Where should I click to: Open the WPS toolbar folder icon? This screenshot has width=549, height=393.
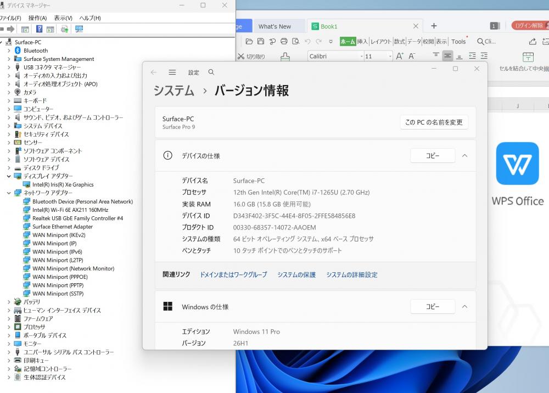pyautogui.click(x=249, y=41)
